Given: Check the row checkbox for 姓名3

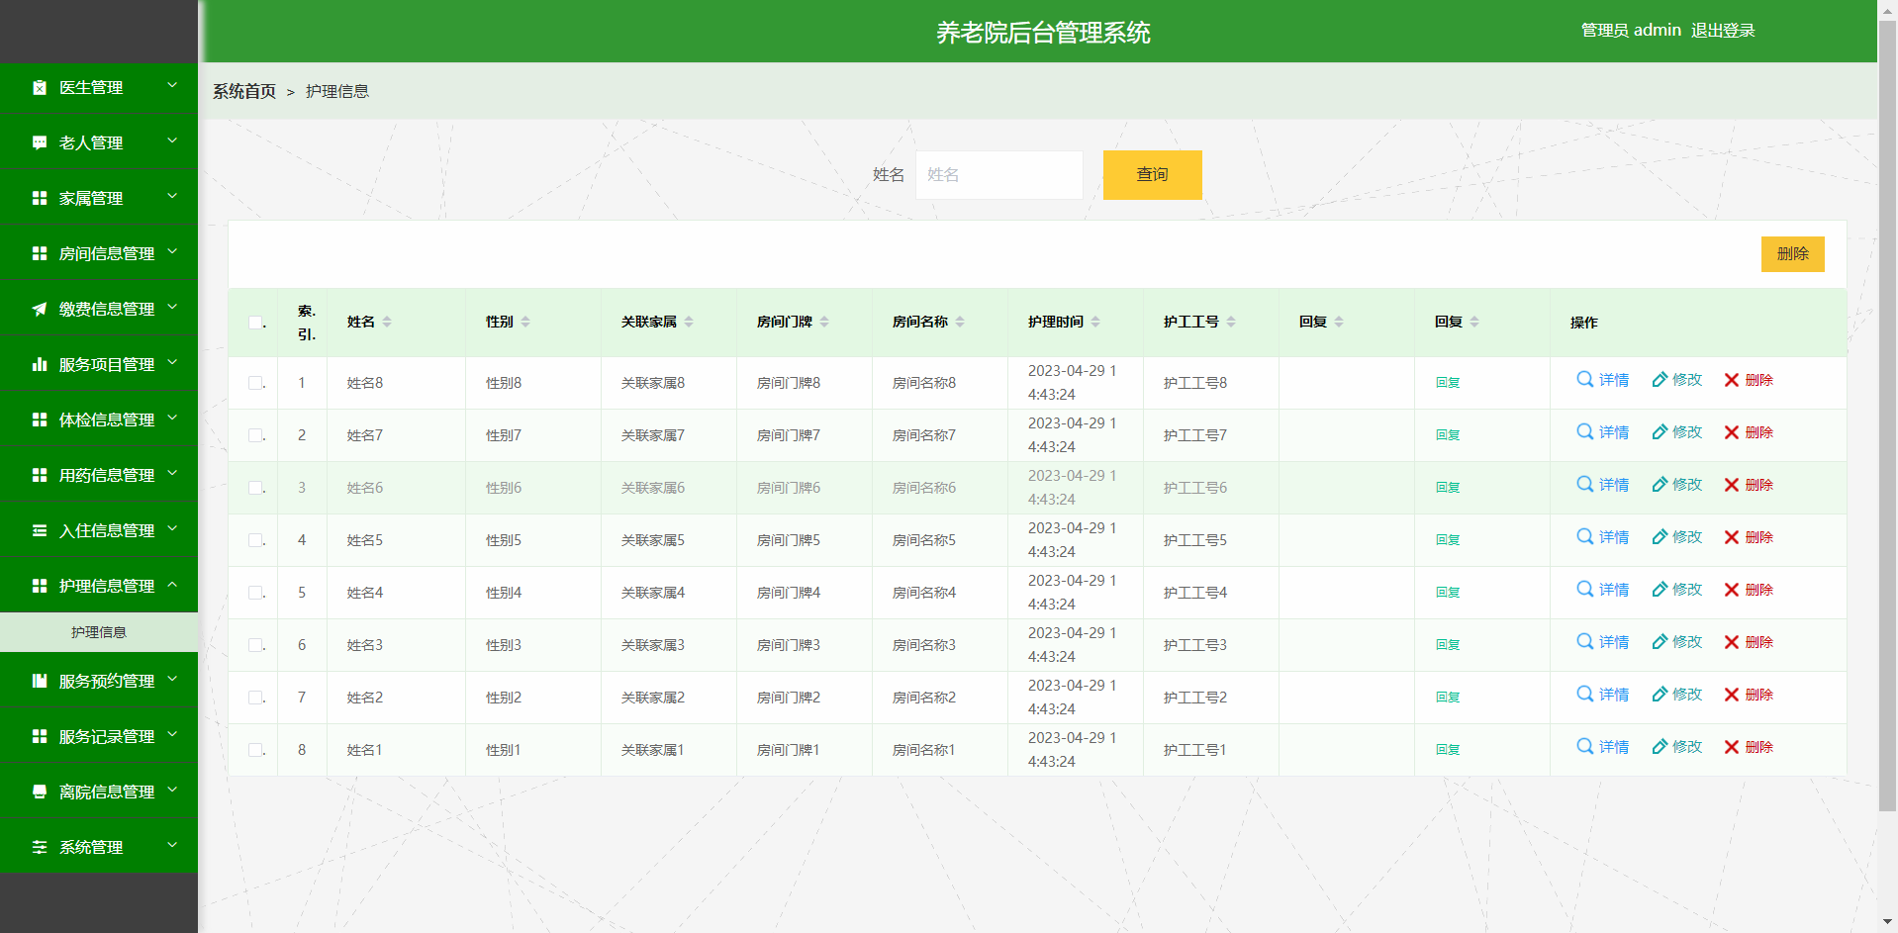Looking at the screenshot, I should [255, 645].
